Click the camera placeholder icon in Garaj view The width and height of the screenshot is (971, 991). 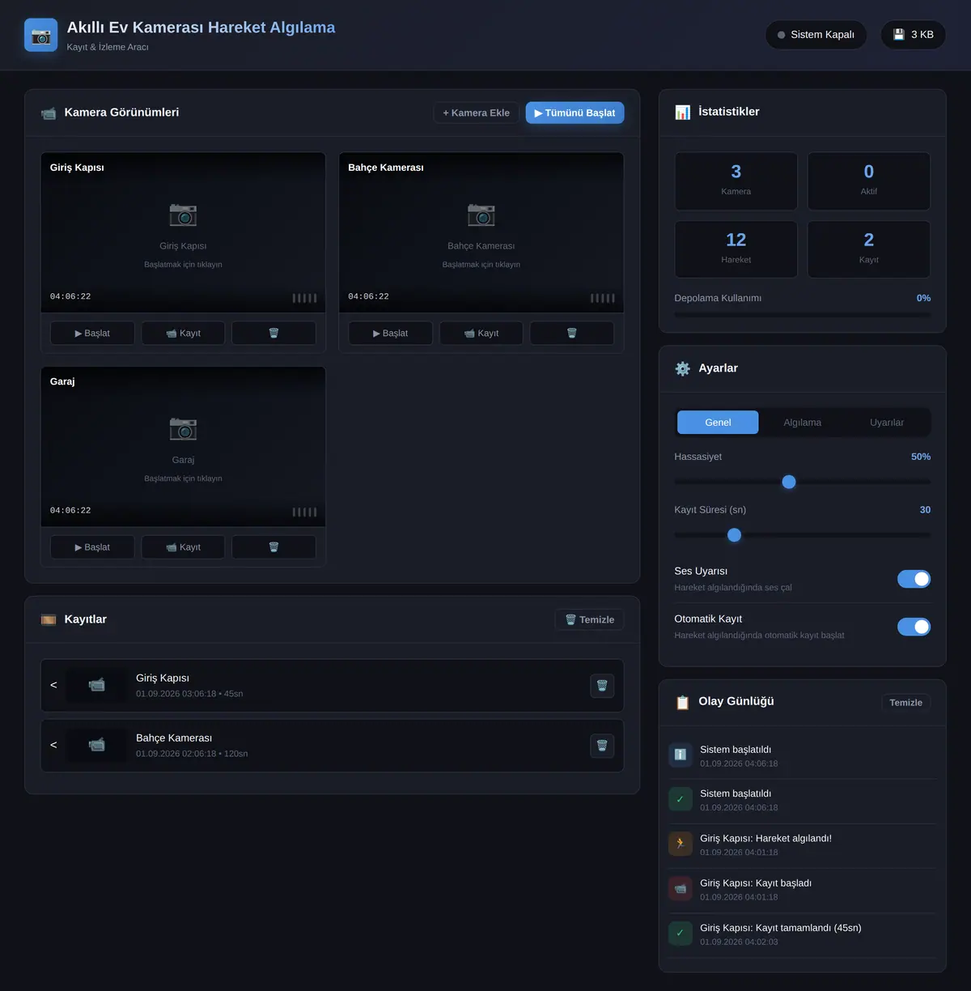(x=183, y=428)
